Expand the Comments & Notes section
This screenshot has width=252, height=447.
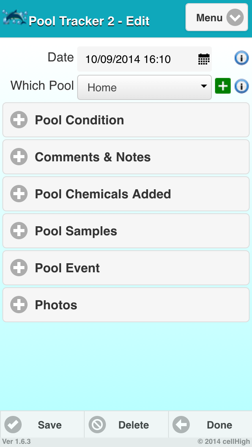pyautogui.click(x=126, y=157)
